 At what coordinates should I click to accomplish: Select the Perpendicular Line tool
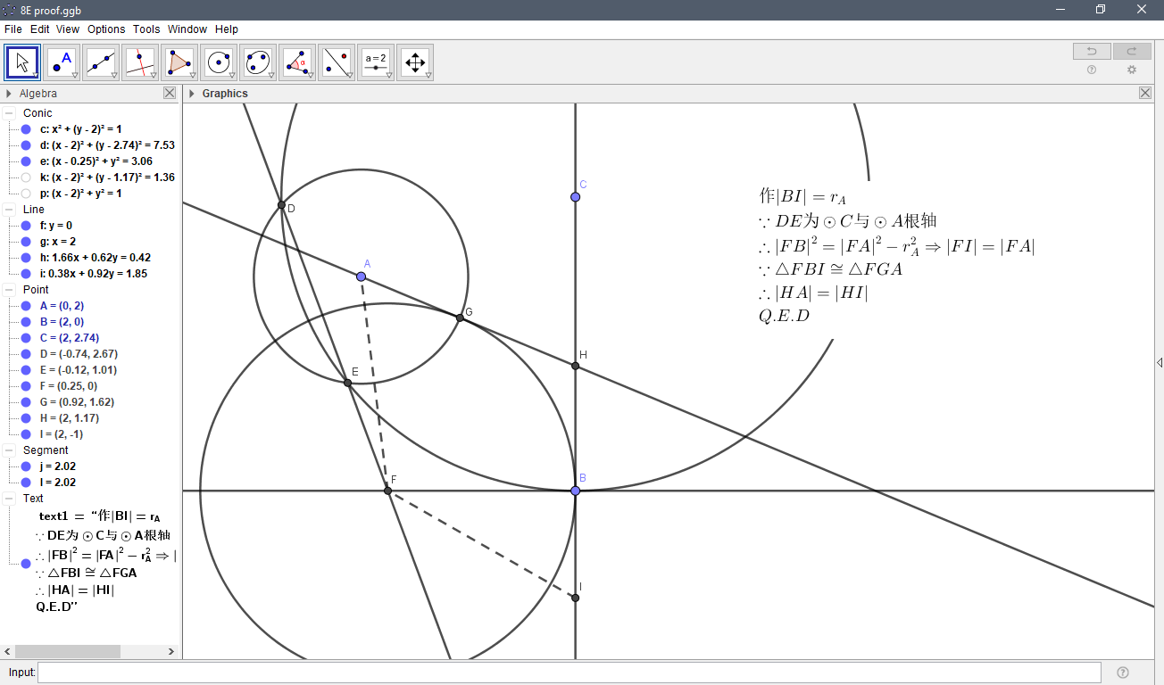(x=140, y=62)
